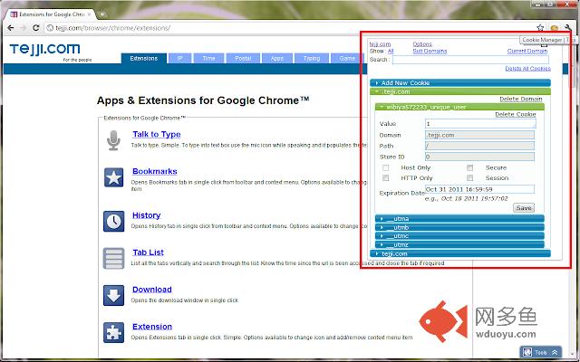Switch to the Typing site tab

tap(312, 58)
